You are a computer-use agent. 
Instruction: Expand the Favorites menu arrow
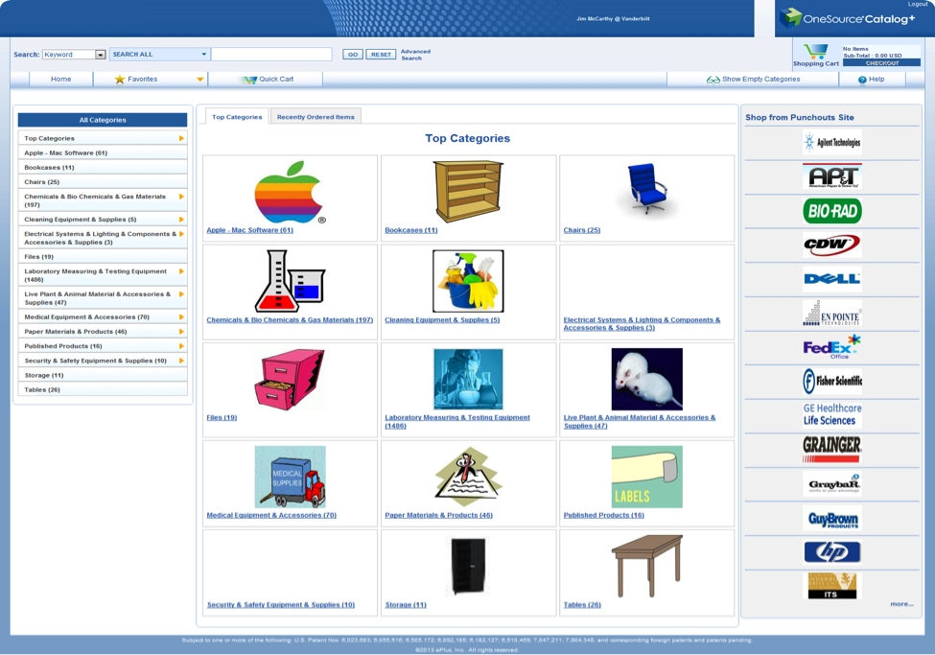click(199, 80)
